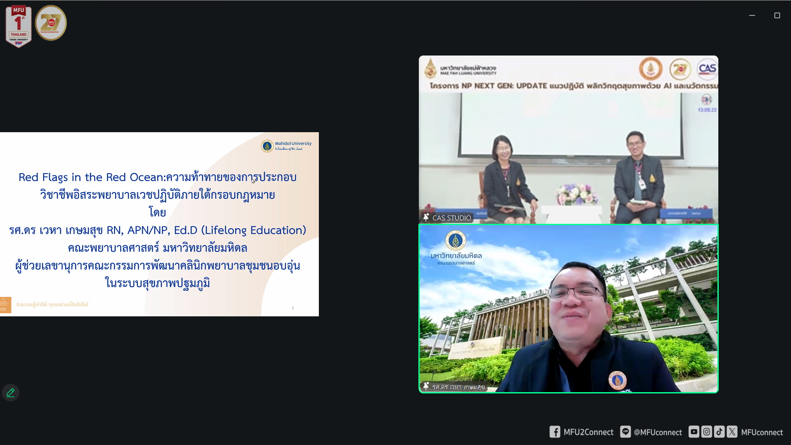791x445 pixels.
Task: Toggle the pin icon on the speaker's video tile
Action: click(x=426, y=386)
